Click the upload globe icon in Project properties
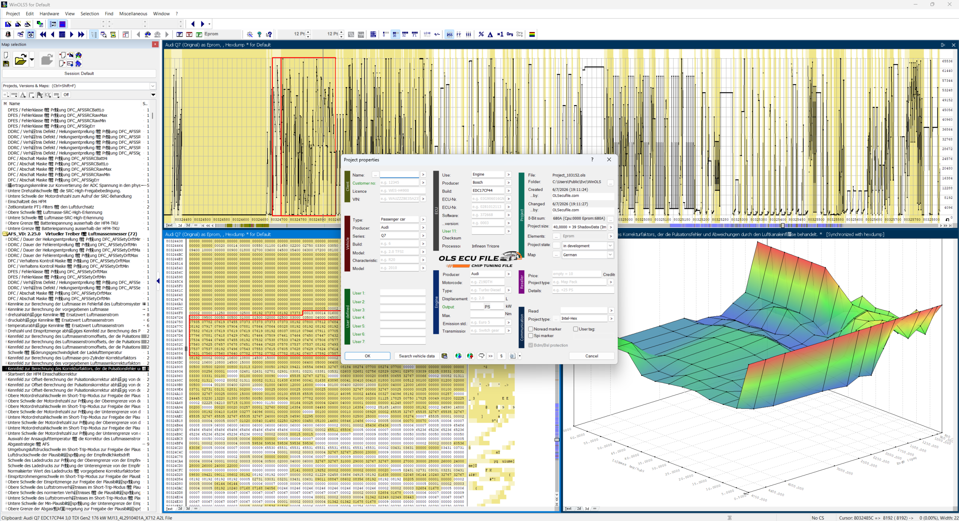Viewport: 959px width, 521px height. pyautogui.click(x=470, y=356)
